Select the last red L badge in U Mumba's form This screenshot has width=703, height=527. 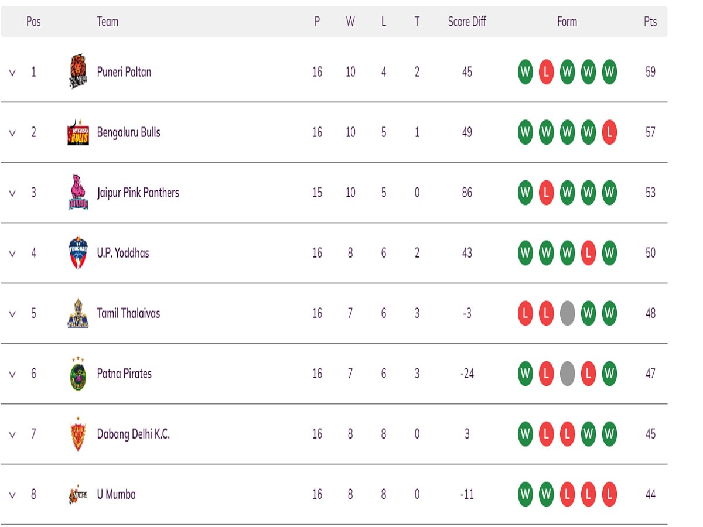(x=609, y=494)
